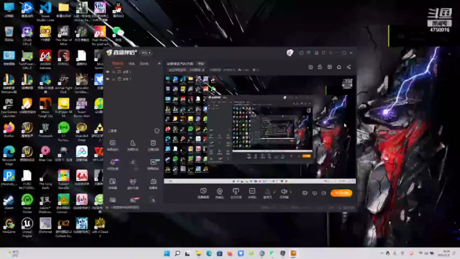Click the toolbox bear face icon
The image size is (460, 259).
[x=133, y=181]
